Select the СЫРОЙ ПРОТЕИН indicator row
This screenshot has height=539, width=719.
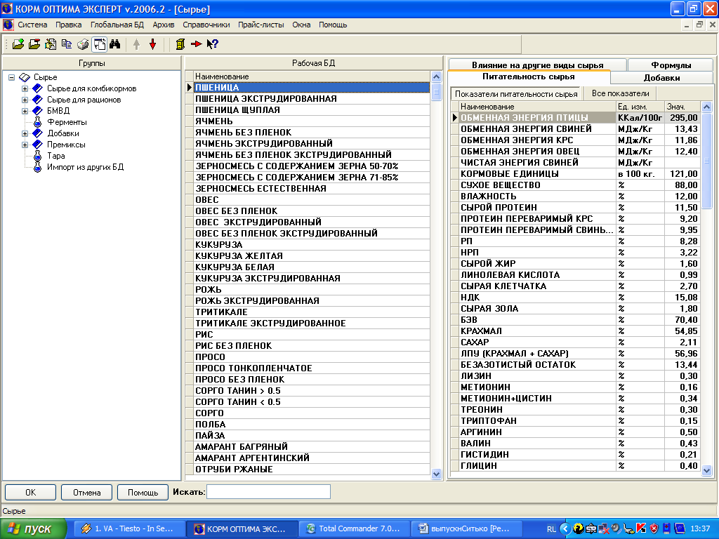click(x=579, y=208)
